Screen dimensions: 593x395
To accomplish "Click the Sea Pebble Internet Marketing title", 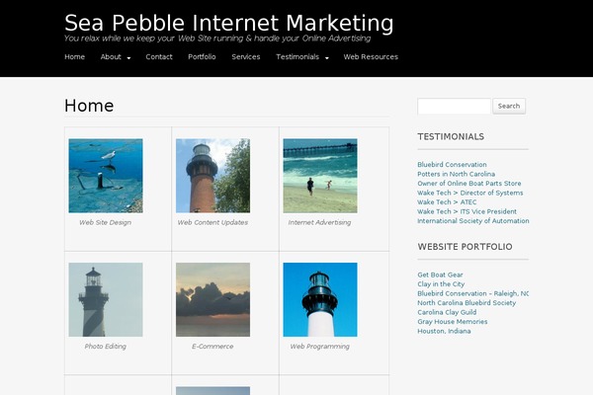I will (229, 23).
